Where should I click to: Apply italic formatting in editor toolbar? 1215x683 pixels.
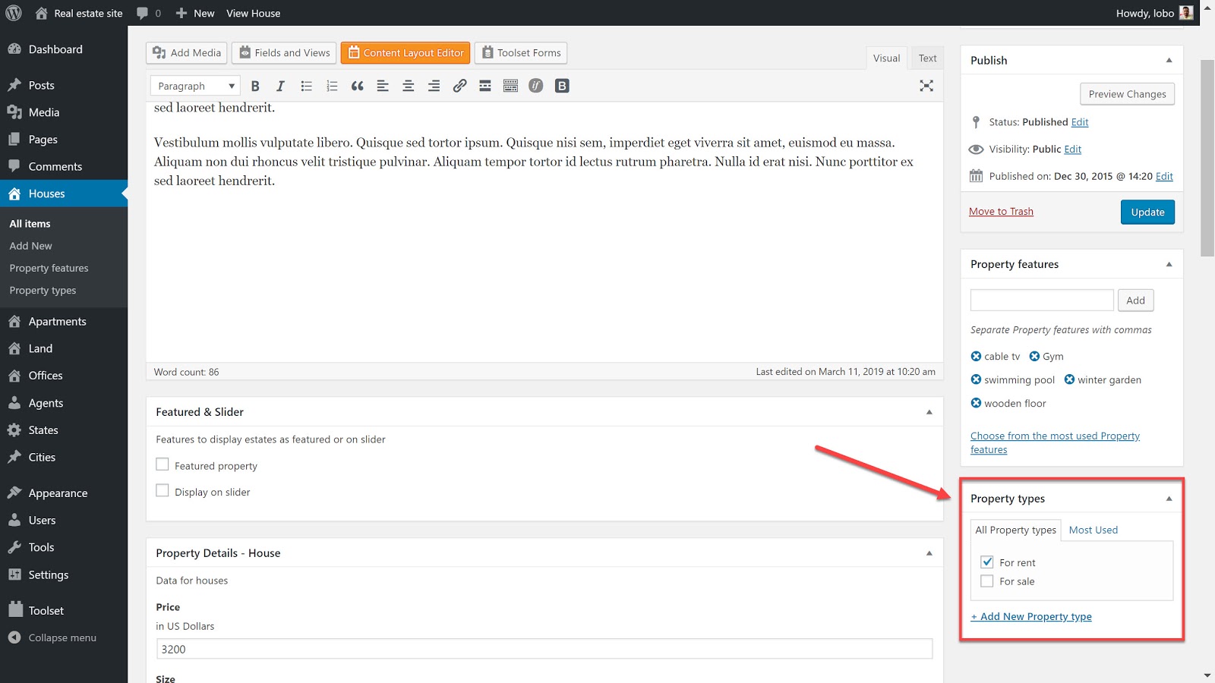(x=280, y=87)
